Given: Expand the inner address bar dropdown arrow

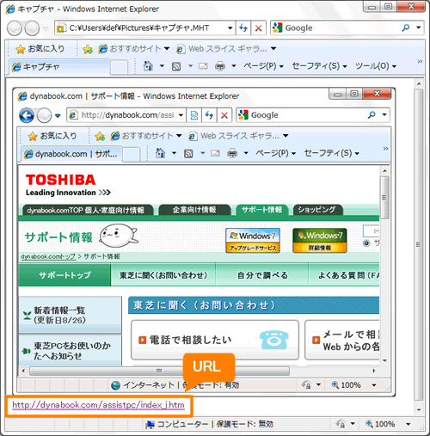Looking at the screenshot, I should click(x=181, y=115).
